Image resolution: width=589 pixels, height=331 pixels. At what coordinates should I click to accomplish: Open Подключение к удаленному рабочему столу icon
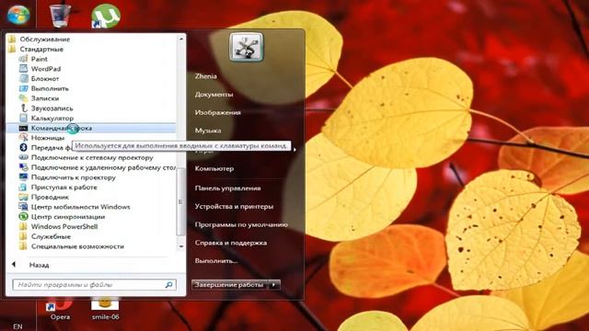pos(23,167)
